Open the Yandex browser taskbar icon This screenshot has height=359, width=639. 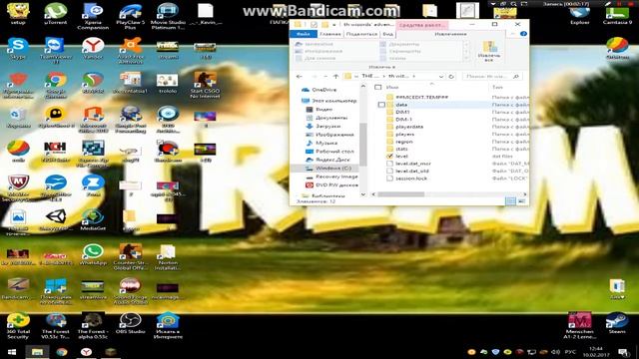pos(86,352)
